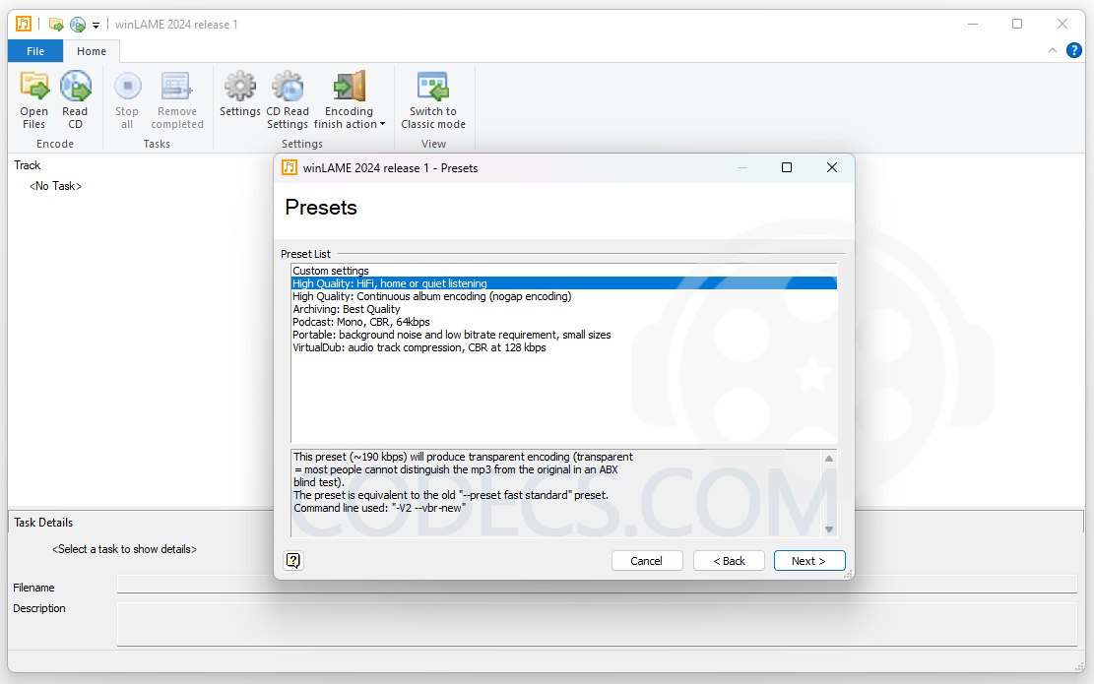Select Archiving: Best Quality preset
Image resolution: width=1094 pixels, height=684 pixels.
point(564,309)
